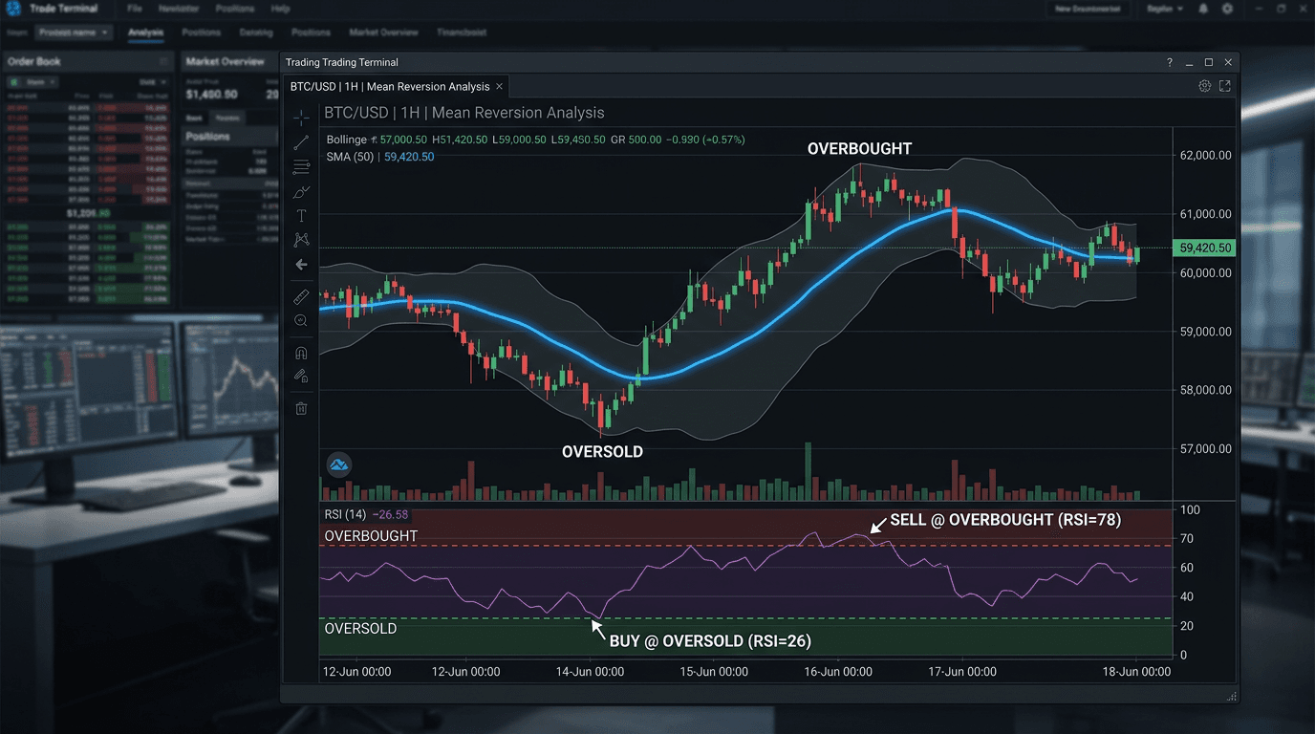Open the Main dropdown in the Order Book panel
Image resolution: width=1315 pixels, height=734 pixels.
click(x=32, y=81)
